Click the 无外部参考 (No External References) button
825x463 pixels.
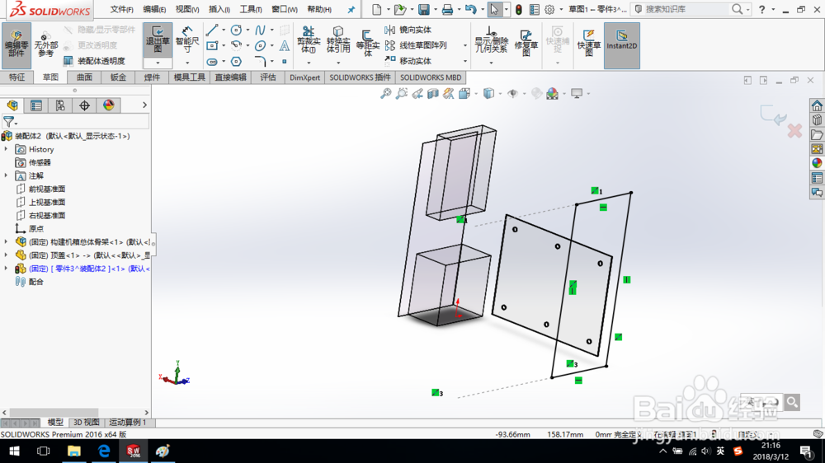(x=46, y=44)
